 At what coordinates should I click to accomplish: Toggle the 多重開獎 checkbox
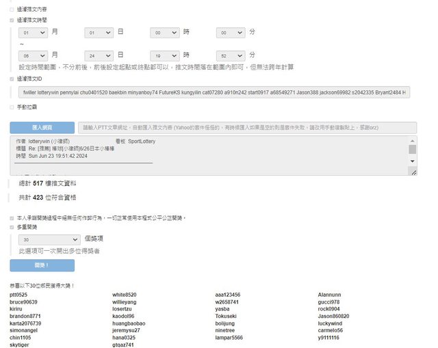tap(12, 227)
